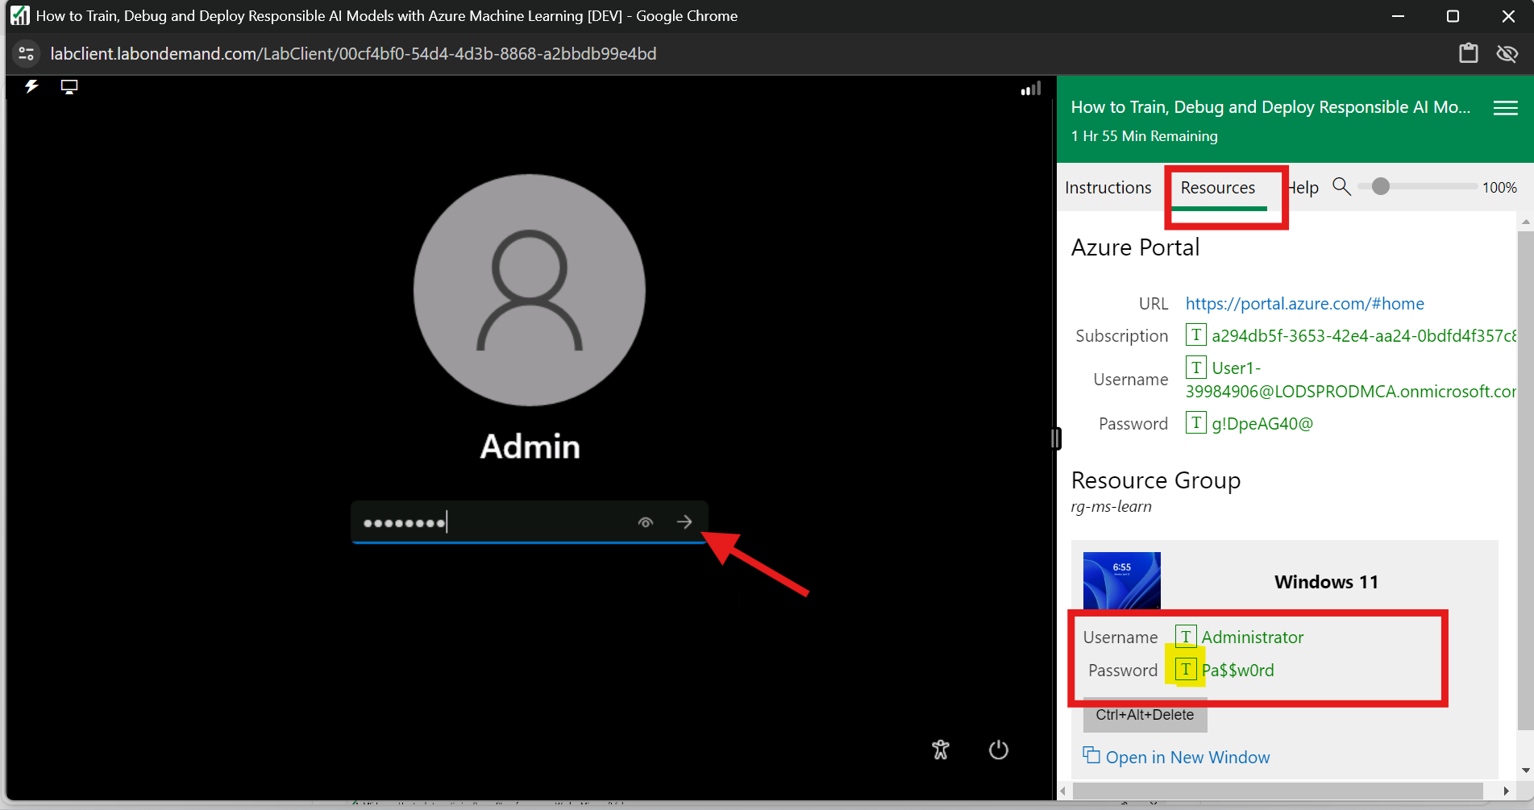Click the lightning bolt commands icon
Image resolution: width=1534 pixels, height=810 pixels.
(x=31, y=86)
